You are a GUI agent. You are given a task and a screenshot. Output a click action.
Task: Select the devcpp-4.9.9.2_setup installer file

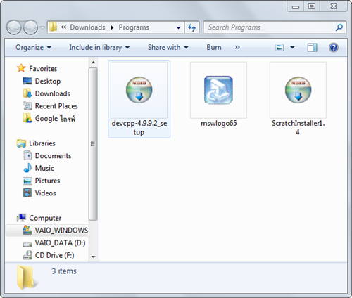139,99
